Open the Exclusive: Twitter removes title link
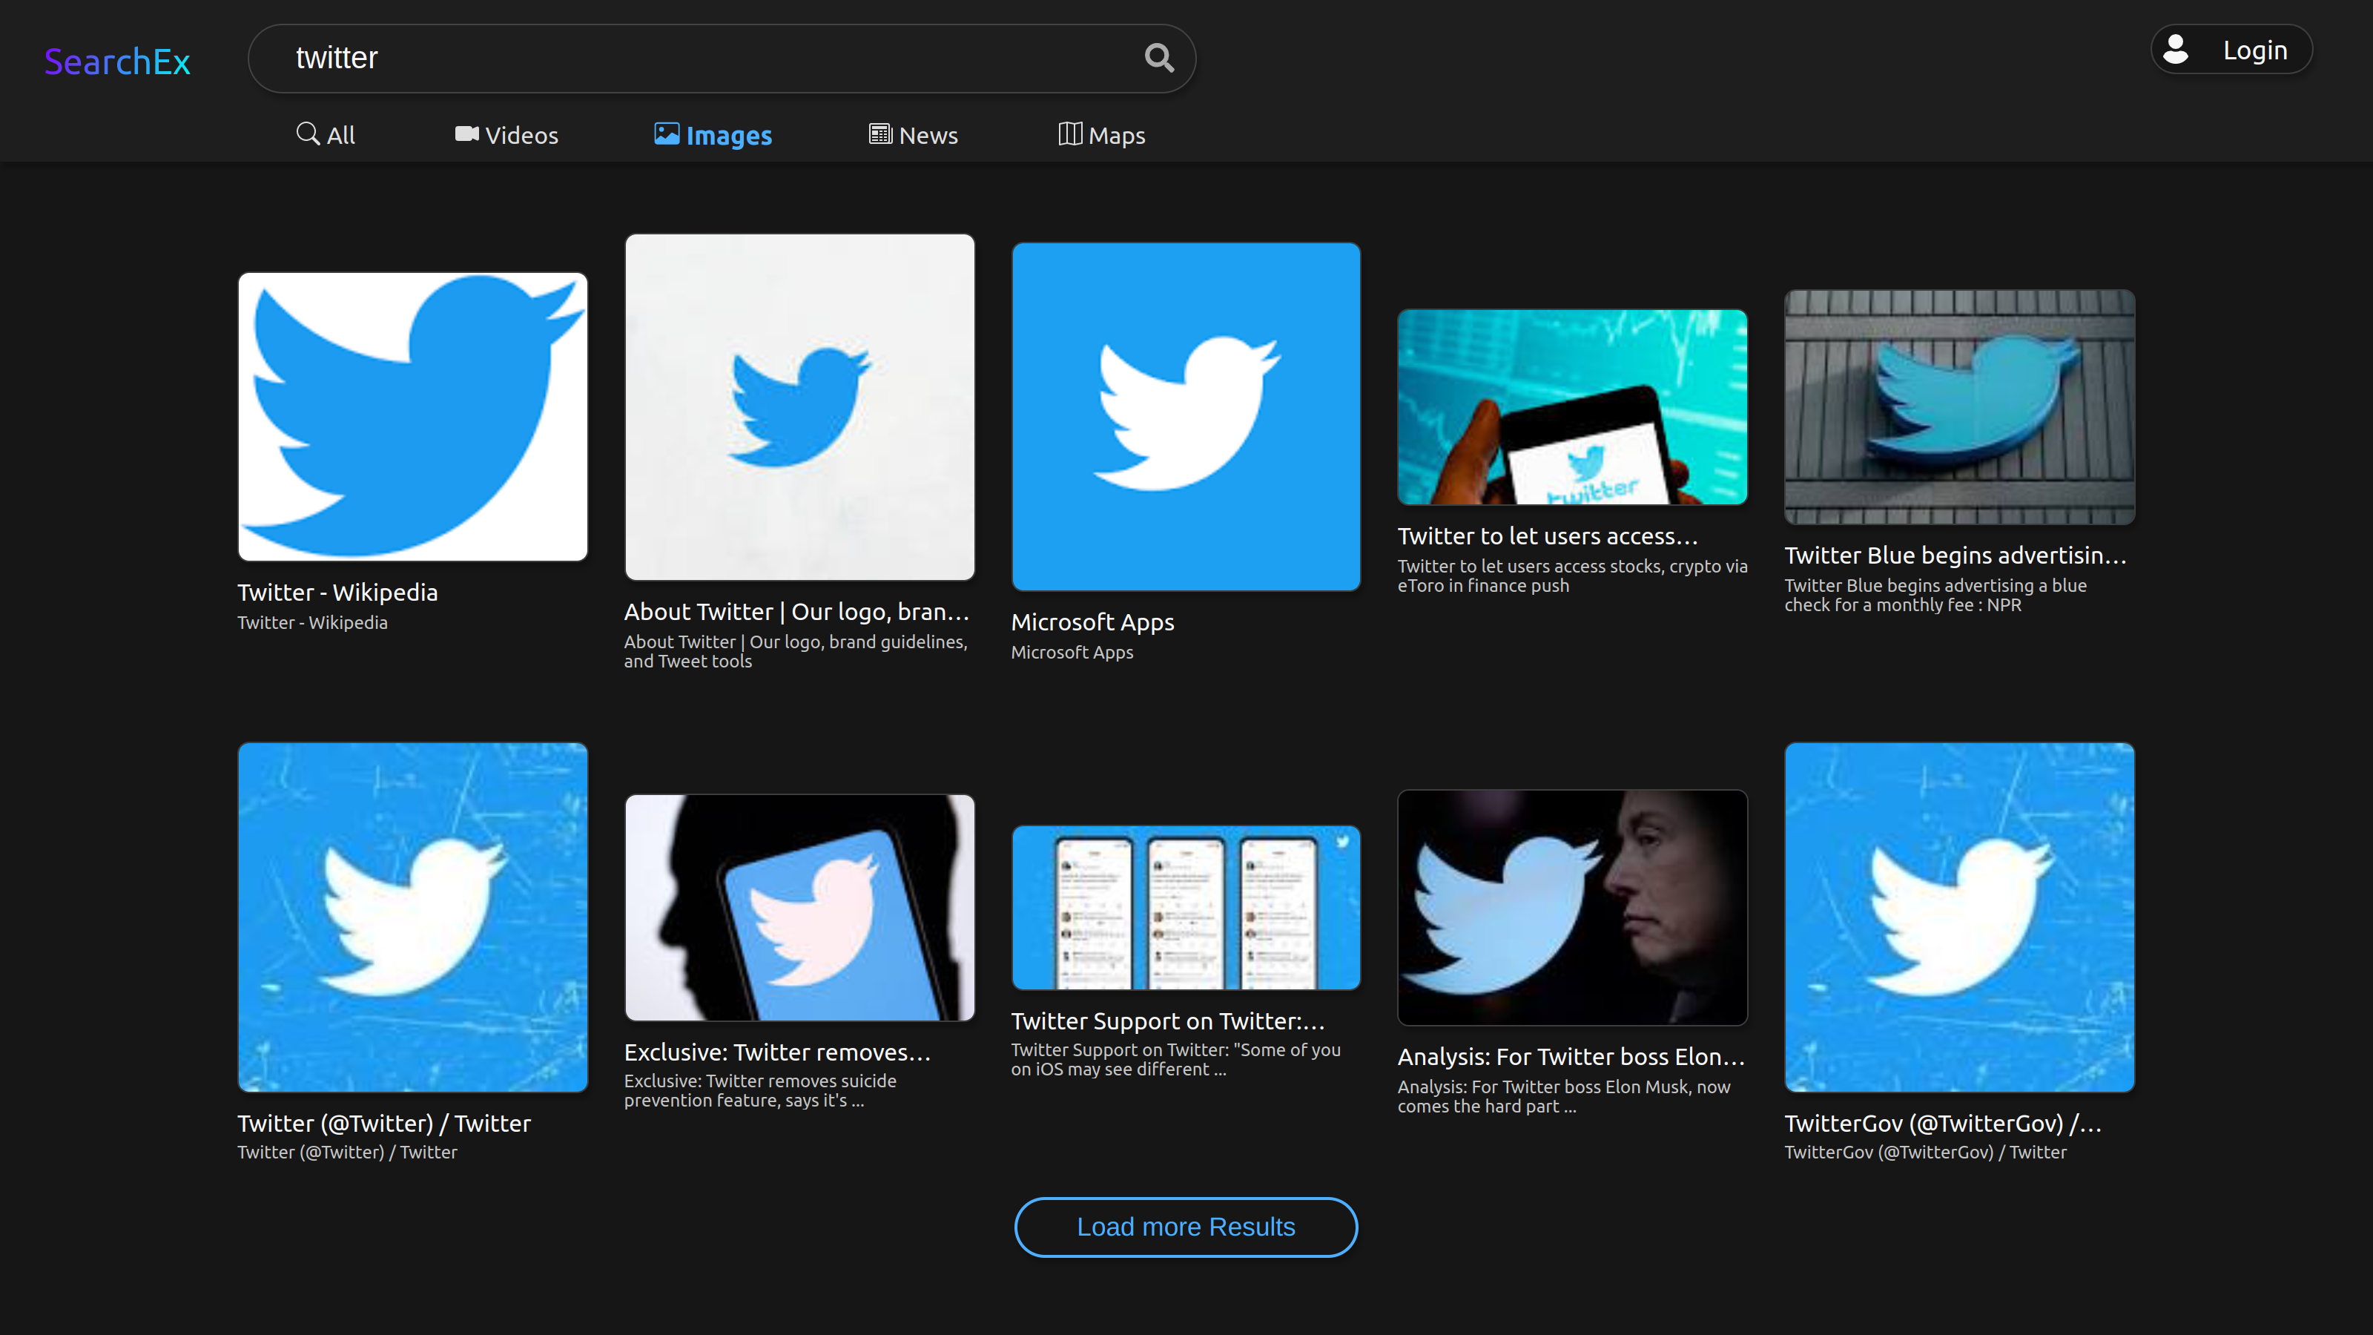2373x1335 pixels. (777, 1052)
